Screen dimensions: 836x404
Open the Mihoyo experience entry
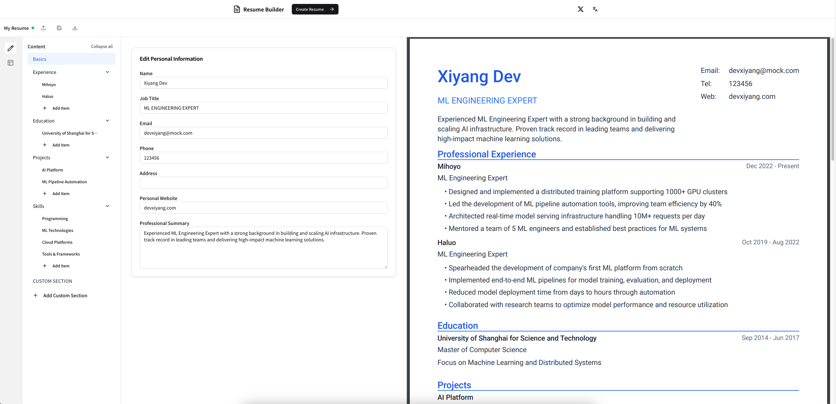click(49, 84)
